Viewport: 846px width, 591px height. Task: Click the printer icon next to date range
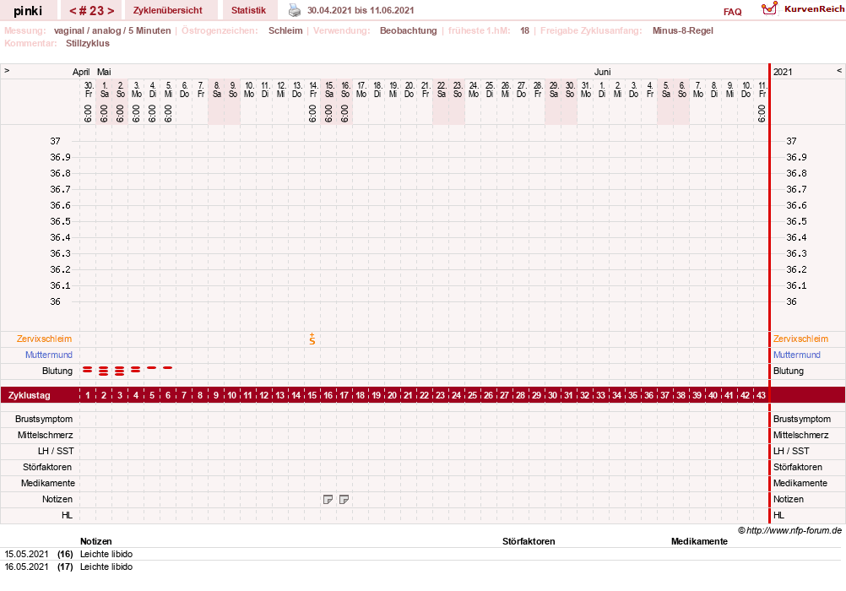295,10
